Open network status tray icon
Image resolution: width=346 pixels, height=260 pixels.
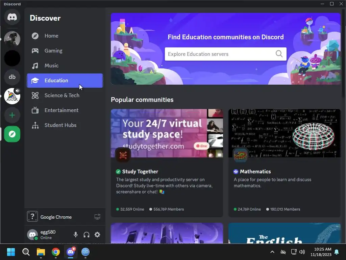pyautogui.click(x=294, y=252)
